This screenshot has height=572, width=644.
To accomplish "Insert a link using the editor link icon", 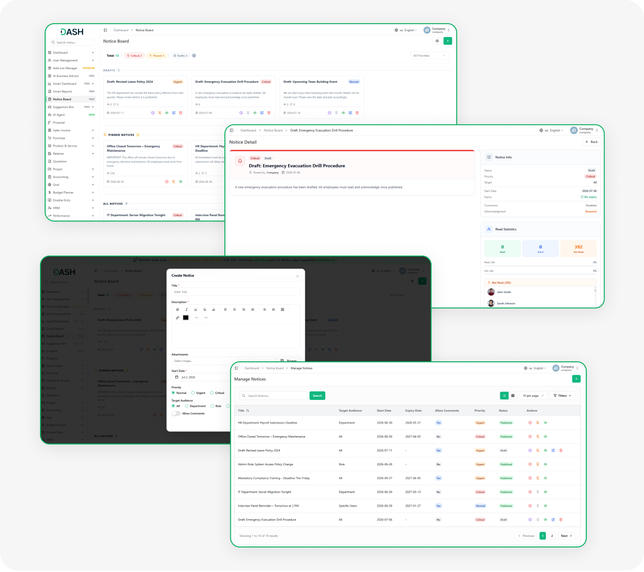I will (177, 318).
